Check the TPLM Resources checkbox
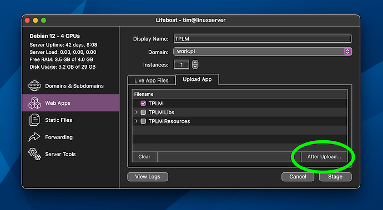 pyautogui.click(x=143, y=121)
